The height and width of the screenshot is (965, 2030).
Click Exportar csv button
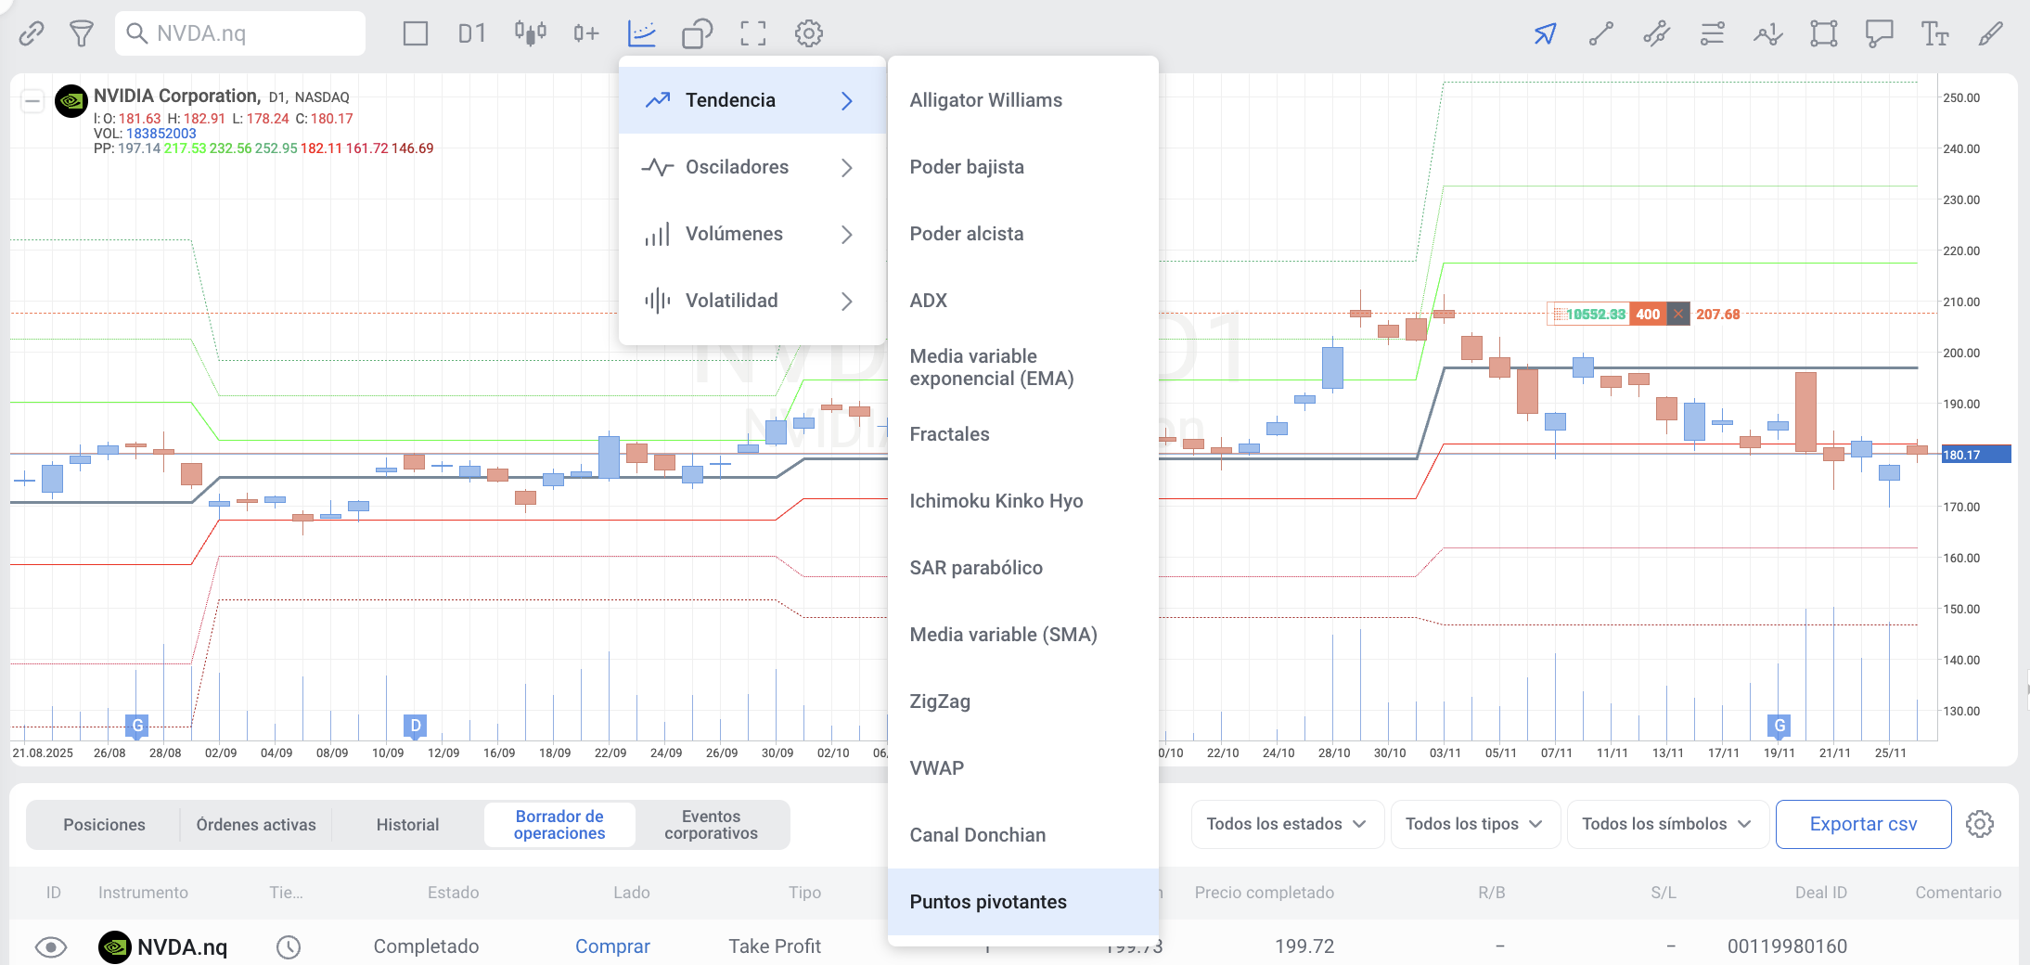pyautogui.click(x=1863, y=824)
